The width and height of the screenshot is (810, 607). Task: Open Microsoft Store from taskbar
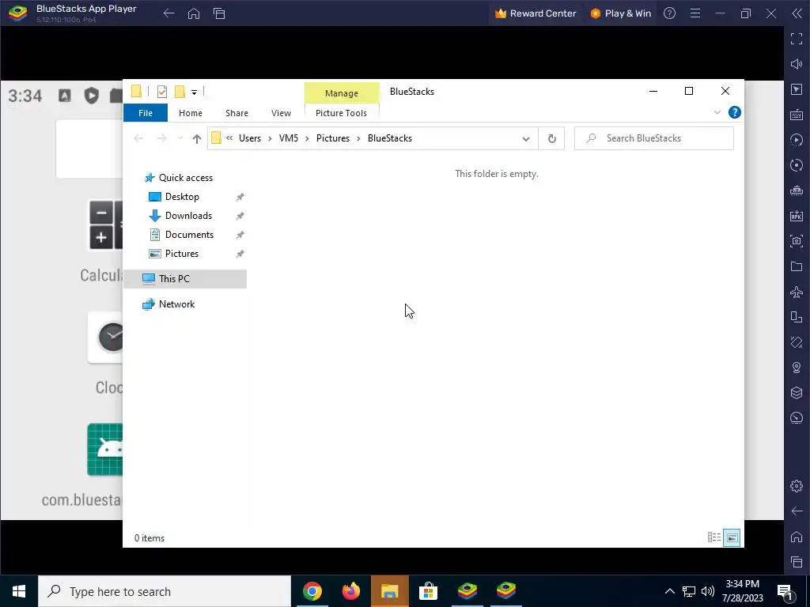(428, 591)
